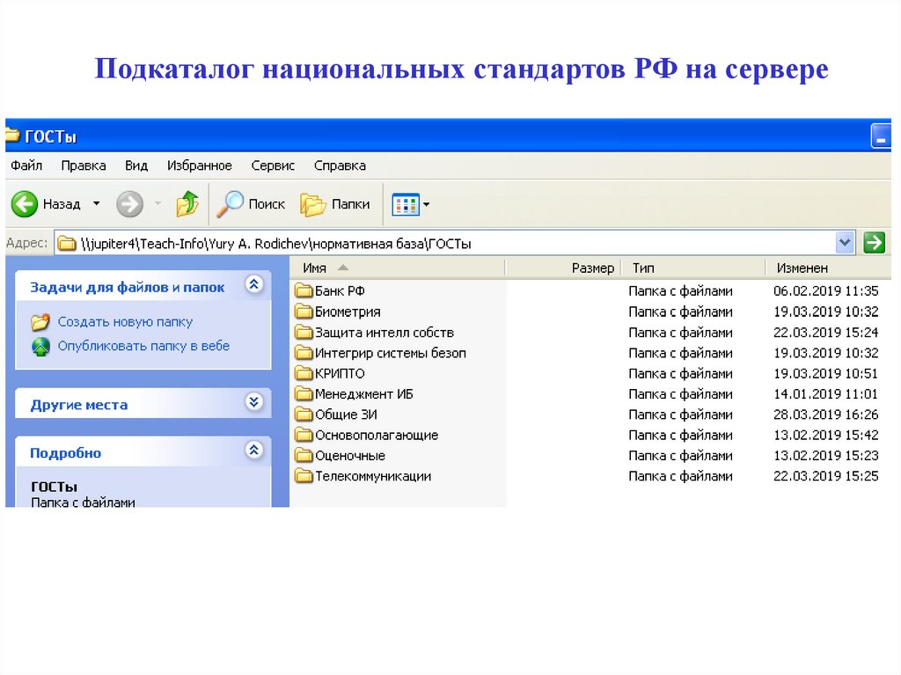Image resolution: width=901 pixels, height=675 pixels.
Task: Open the Правка menu
Action: (84, 165)
